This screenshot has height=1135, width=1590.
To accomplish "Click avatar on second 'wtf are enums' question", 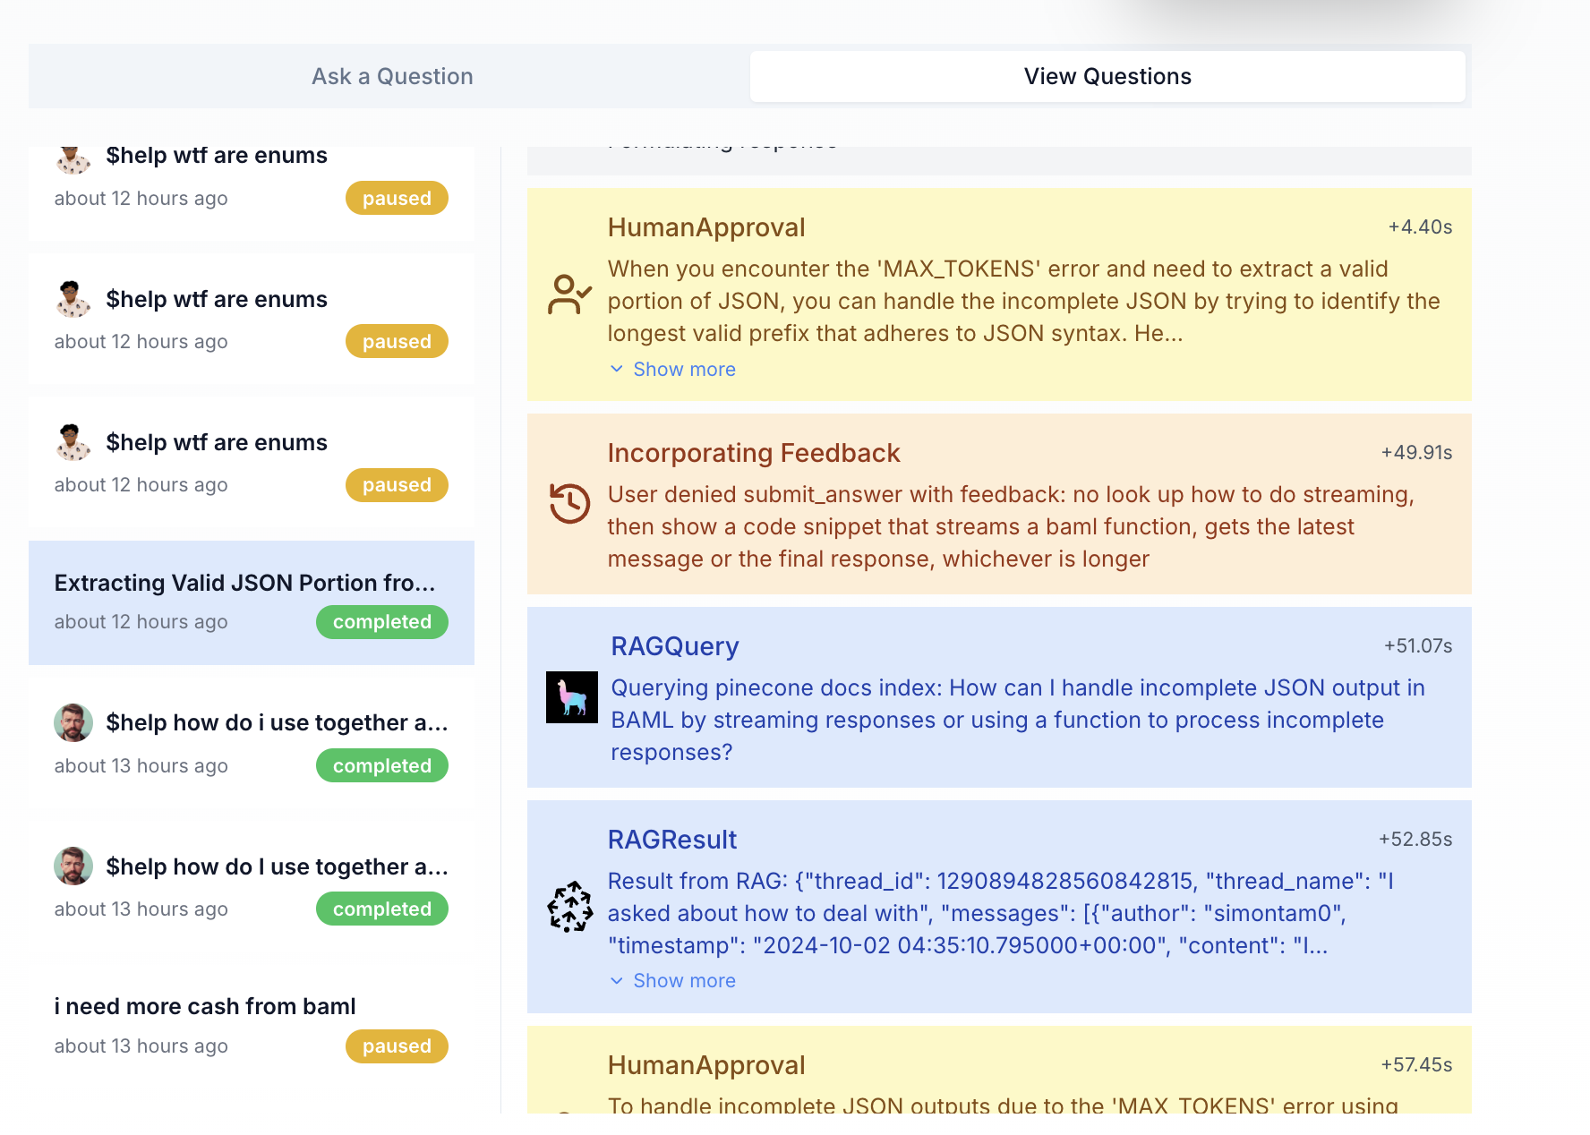I will point(73,299).
